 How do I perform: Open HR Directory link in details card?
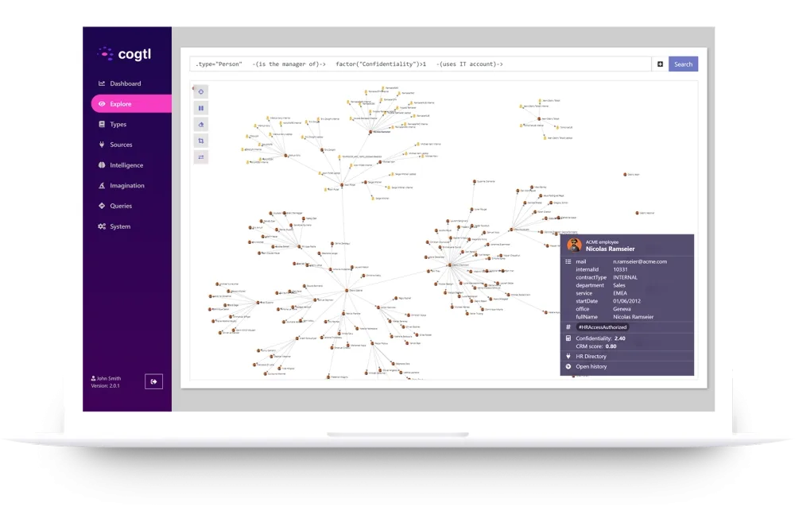pos(591,357)
